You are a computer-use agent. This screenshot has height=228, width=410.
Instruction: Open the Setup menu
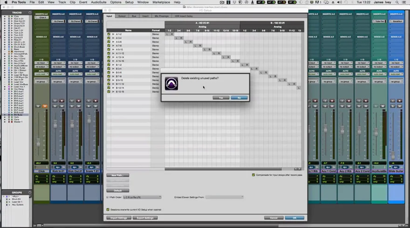pyautogui.click(x=129, y=2)
